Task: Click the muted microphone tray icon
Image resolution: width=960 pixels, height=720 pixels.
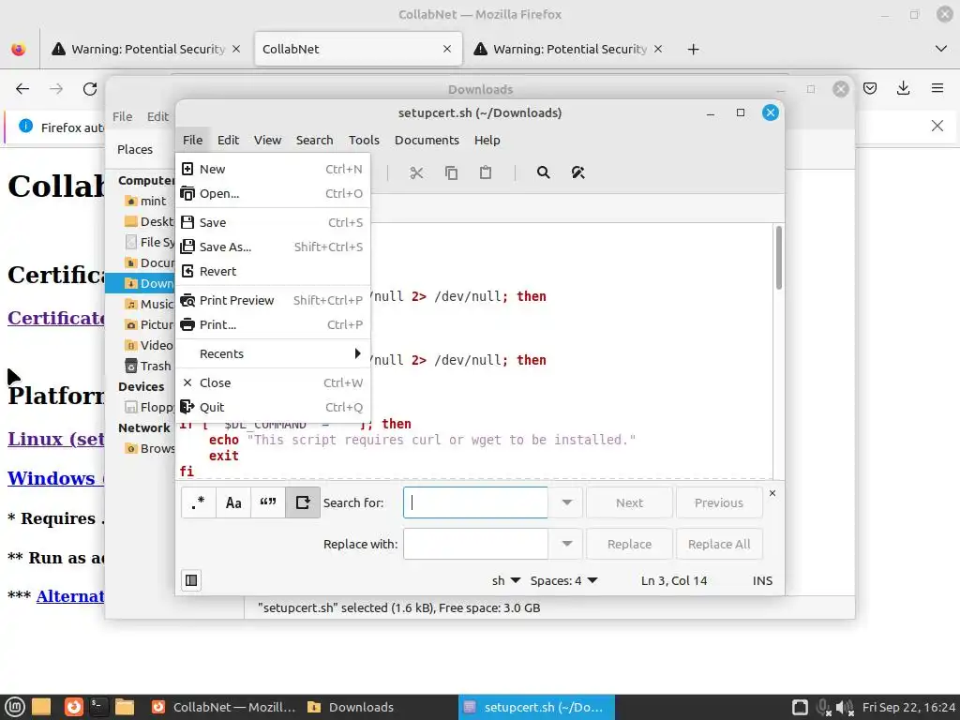Action: [x=824, y=707]
